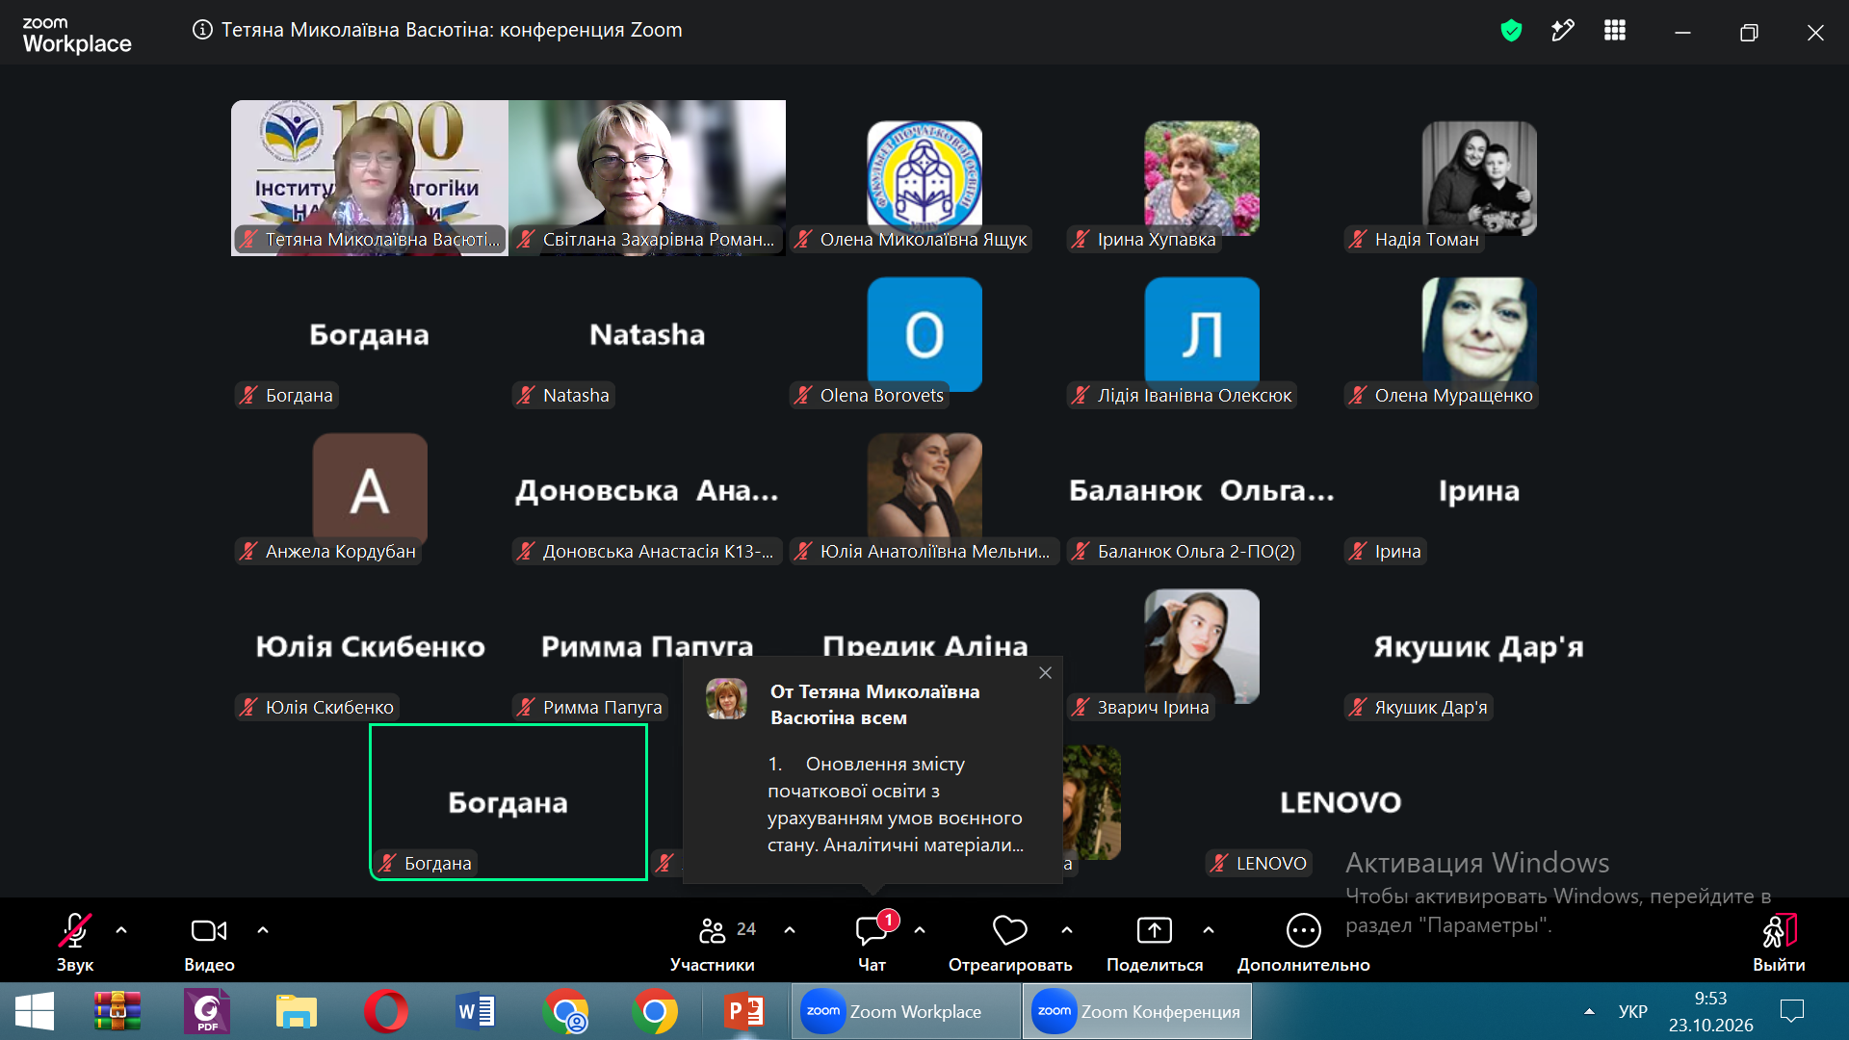Image resolution: width=1849 pixels, height=1040 pixels.
Task: Show meeting info icon next to title
Action: 202,30
